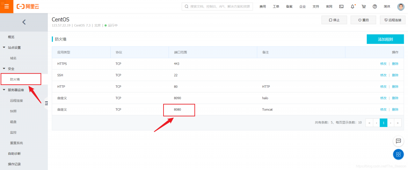Screen dimensions: 408x170
Task: Open 磁盘 in the sidebar
Action: click(13, 122)
